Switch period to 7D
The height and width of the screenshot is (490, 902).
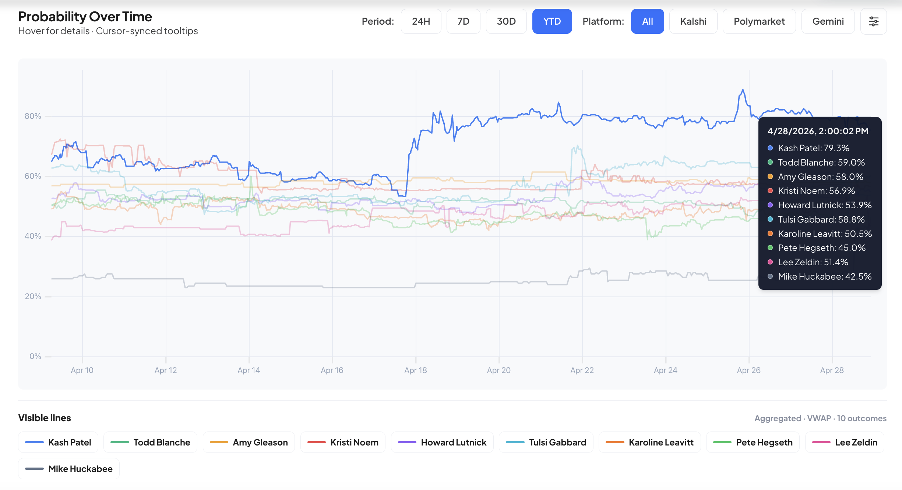pos(463,21)
